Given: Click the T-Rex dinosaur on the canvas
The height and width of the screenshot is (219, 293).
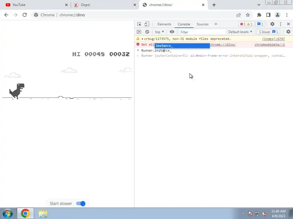Looking at the screenshot, I should (x=17, y=91).
